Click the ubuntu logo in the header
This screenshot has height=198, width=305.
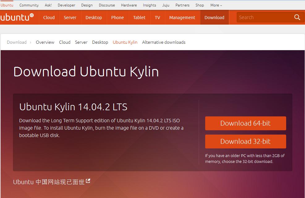17,17
